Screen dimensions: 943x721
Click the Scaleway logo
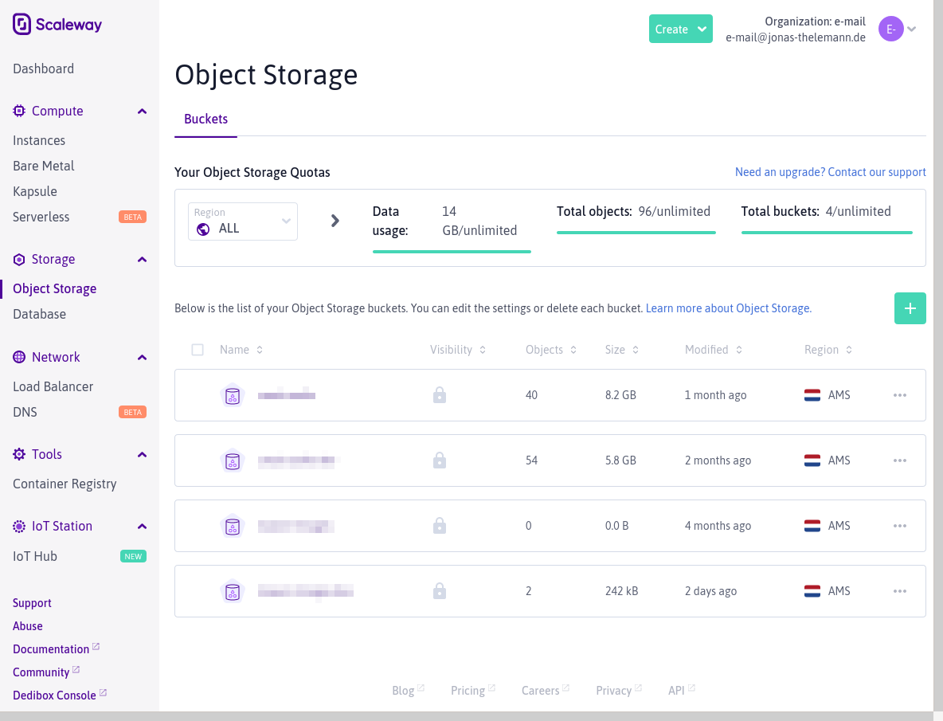click(57, 25)
